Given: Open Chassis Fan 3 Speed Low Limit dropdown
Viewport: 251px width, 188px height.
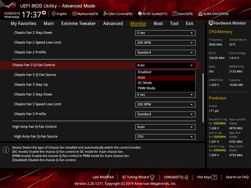Looking at the screenshot, I should pos(165,104).
